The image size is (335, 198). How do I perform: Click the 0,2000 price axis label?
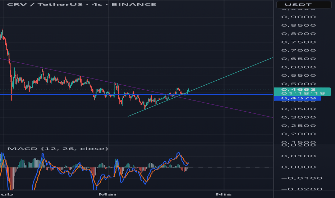[298, 134]
